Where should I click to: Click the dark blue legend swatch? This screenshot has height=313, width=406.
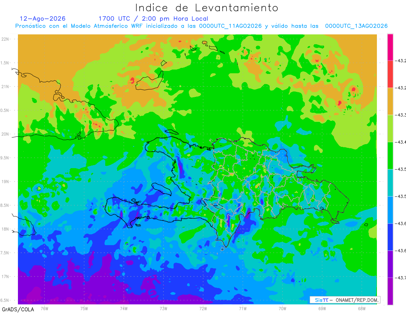coord(390,237)
